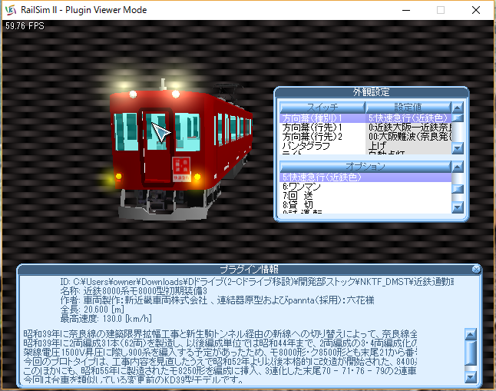496x391 pixels.
Task: Click the 59.76 FPS counter
Action: tap(25, 26)
